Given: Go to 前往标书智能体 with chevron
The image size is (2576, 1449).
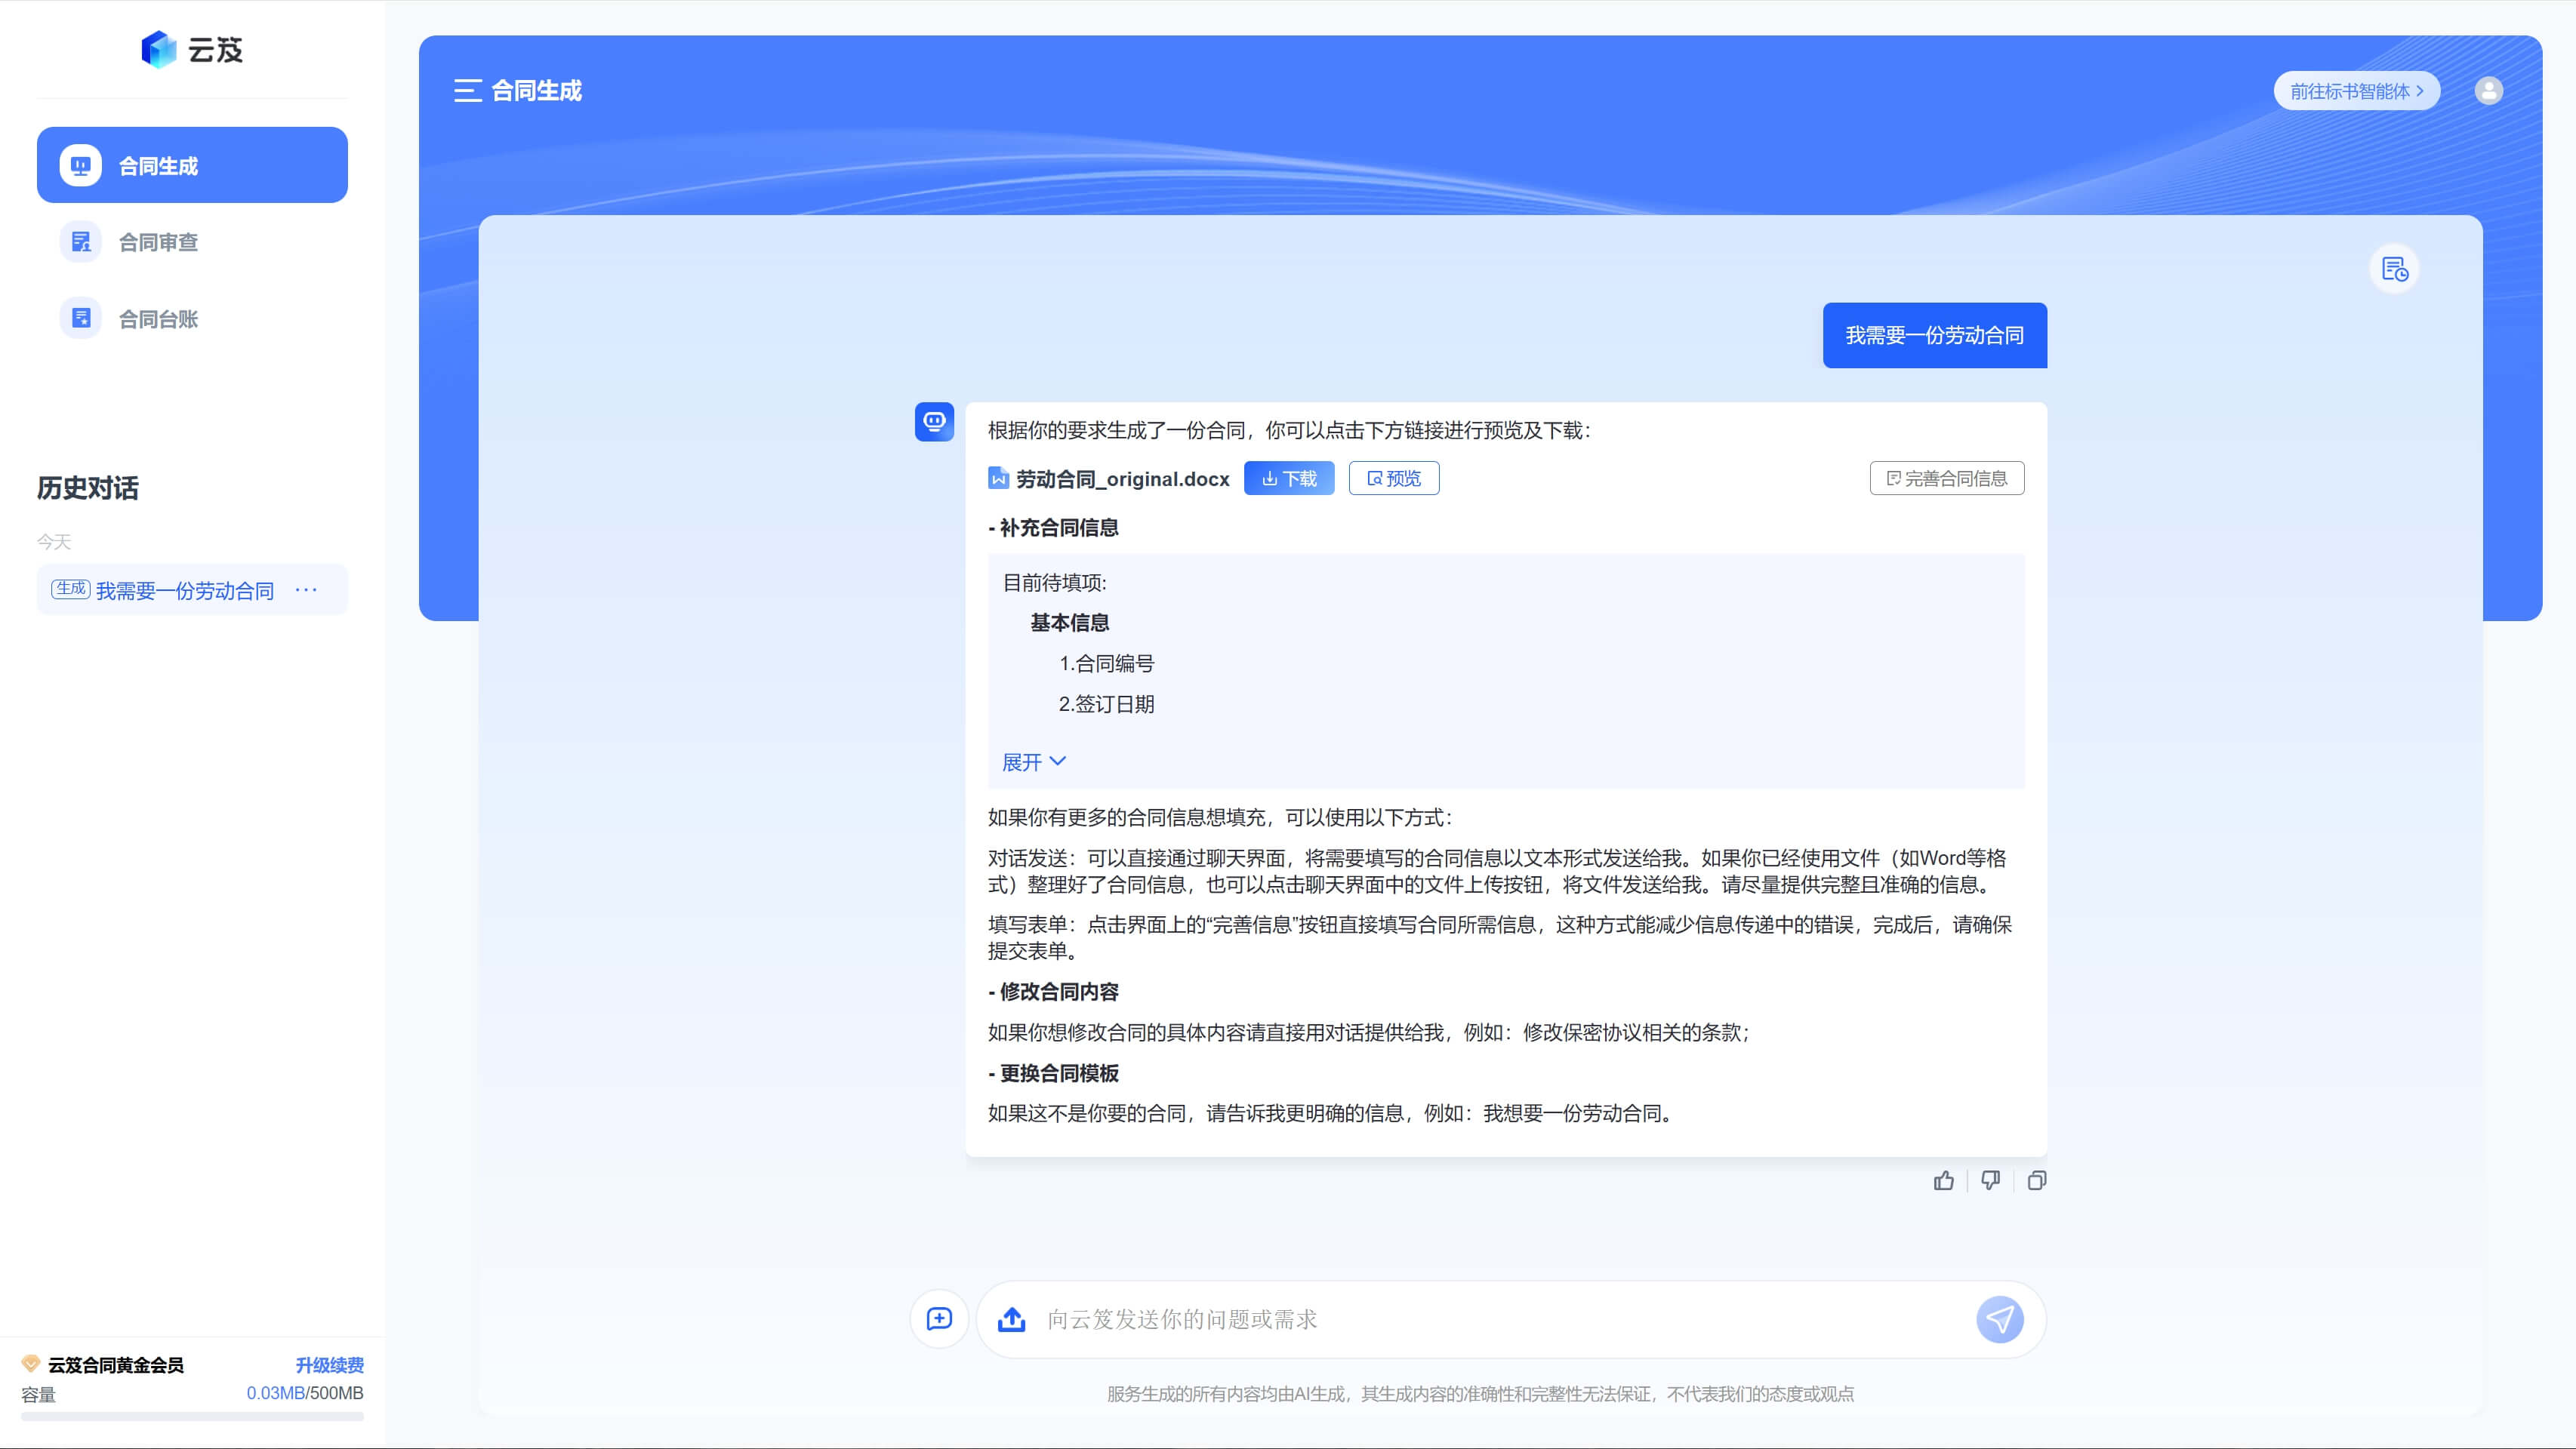Looking at the screenshot, I should 2356,91.
